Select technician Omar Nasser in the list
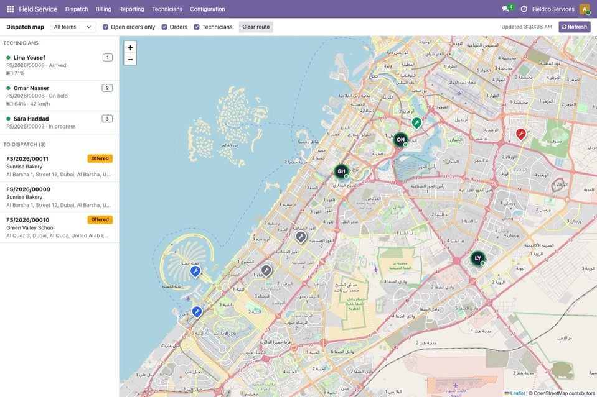597x397 pixels. [x=59, y=96]
